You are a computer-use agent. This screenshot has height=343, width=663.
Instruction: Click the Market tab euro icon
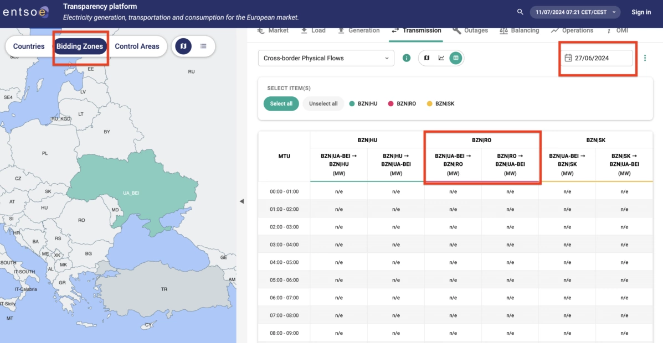point(260,30)
